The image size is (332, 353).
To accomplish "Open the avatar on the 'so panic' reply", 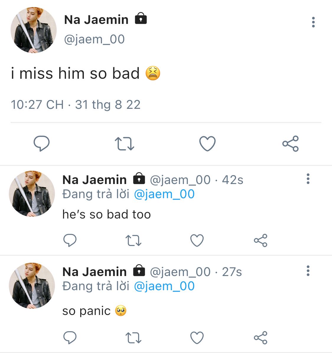I will pos(32,285).
